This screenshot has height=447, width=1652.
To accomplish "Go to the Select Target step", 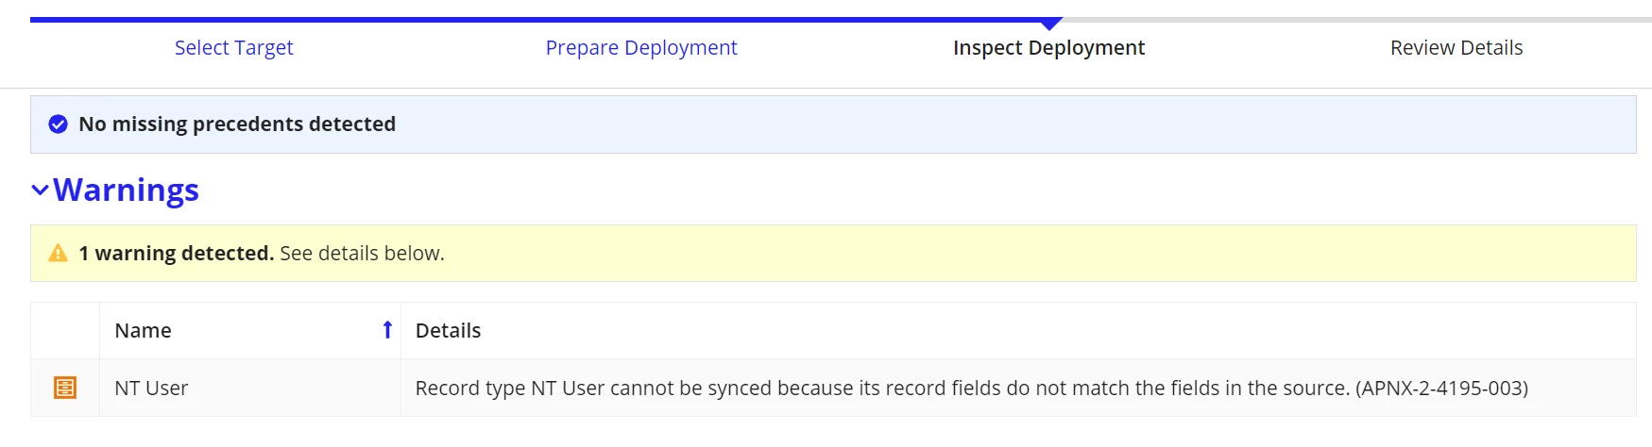I will (x=234, y=47).
